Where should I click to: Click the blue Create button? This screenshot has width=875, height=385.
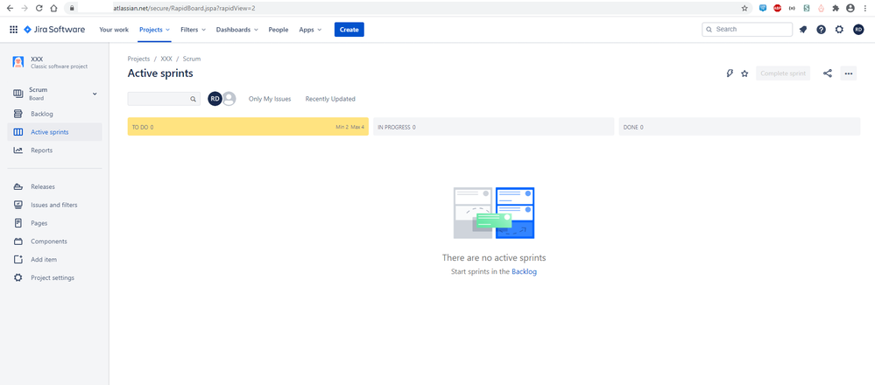click(x=349, y=30)
